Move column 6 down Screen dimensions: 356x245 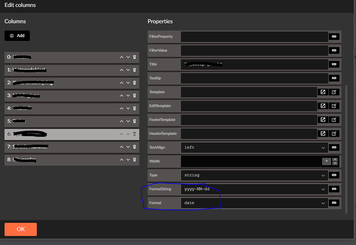pyautogui.click(x=128, y=134)
